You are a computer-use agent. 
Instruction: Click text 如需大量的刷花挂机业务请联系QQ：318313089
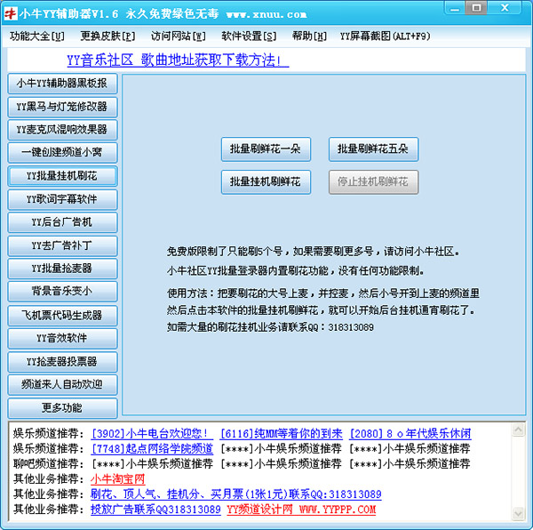tap(270, 327)
